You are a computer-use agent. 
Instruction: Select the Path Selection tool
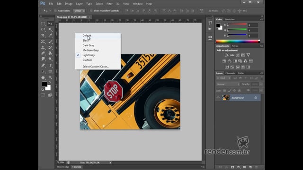tap(43, 71)
